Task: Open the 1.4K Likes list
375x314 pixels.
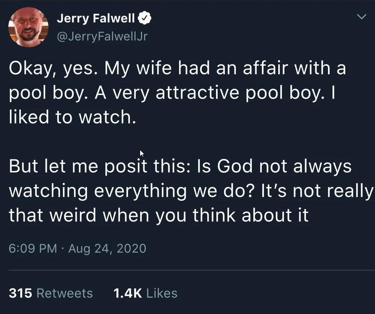Action: (x=146, y=293)
